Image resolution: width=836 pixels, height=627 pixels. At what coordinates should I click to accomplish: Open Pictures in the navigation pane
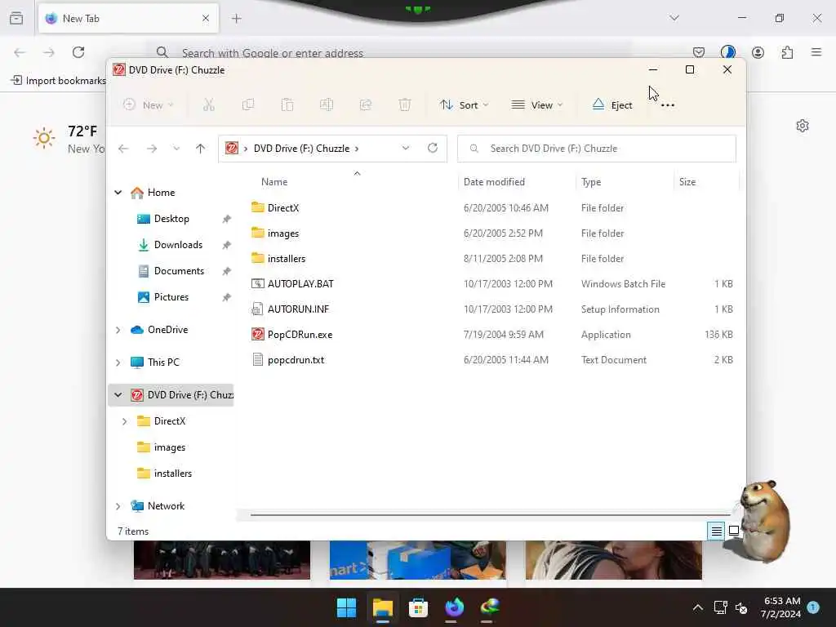tap(171, 297)
